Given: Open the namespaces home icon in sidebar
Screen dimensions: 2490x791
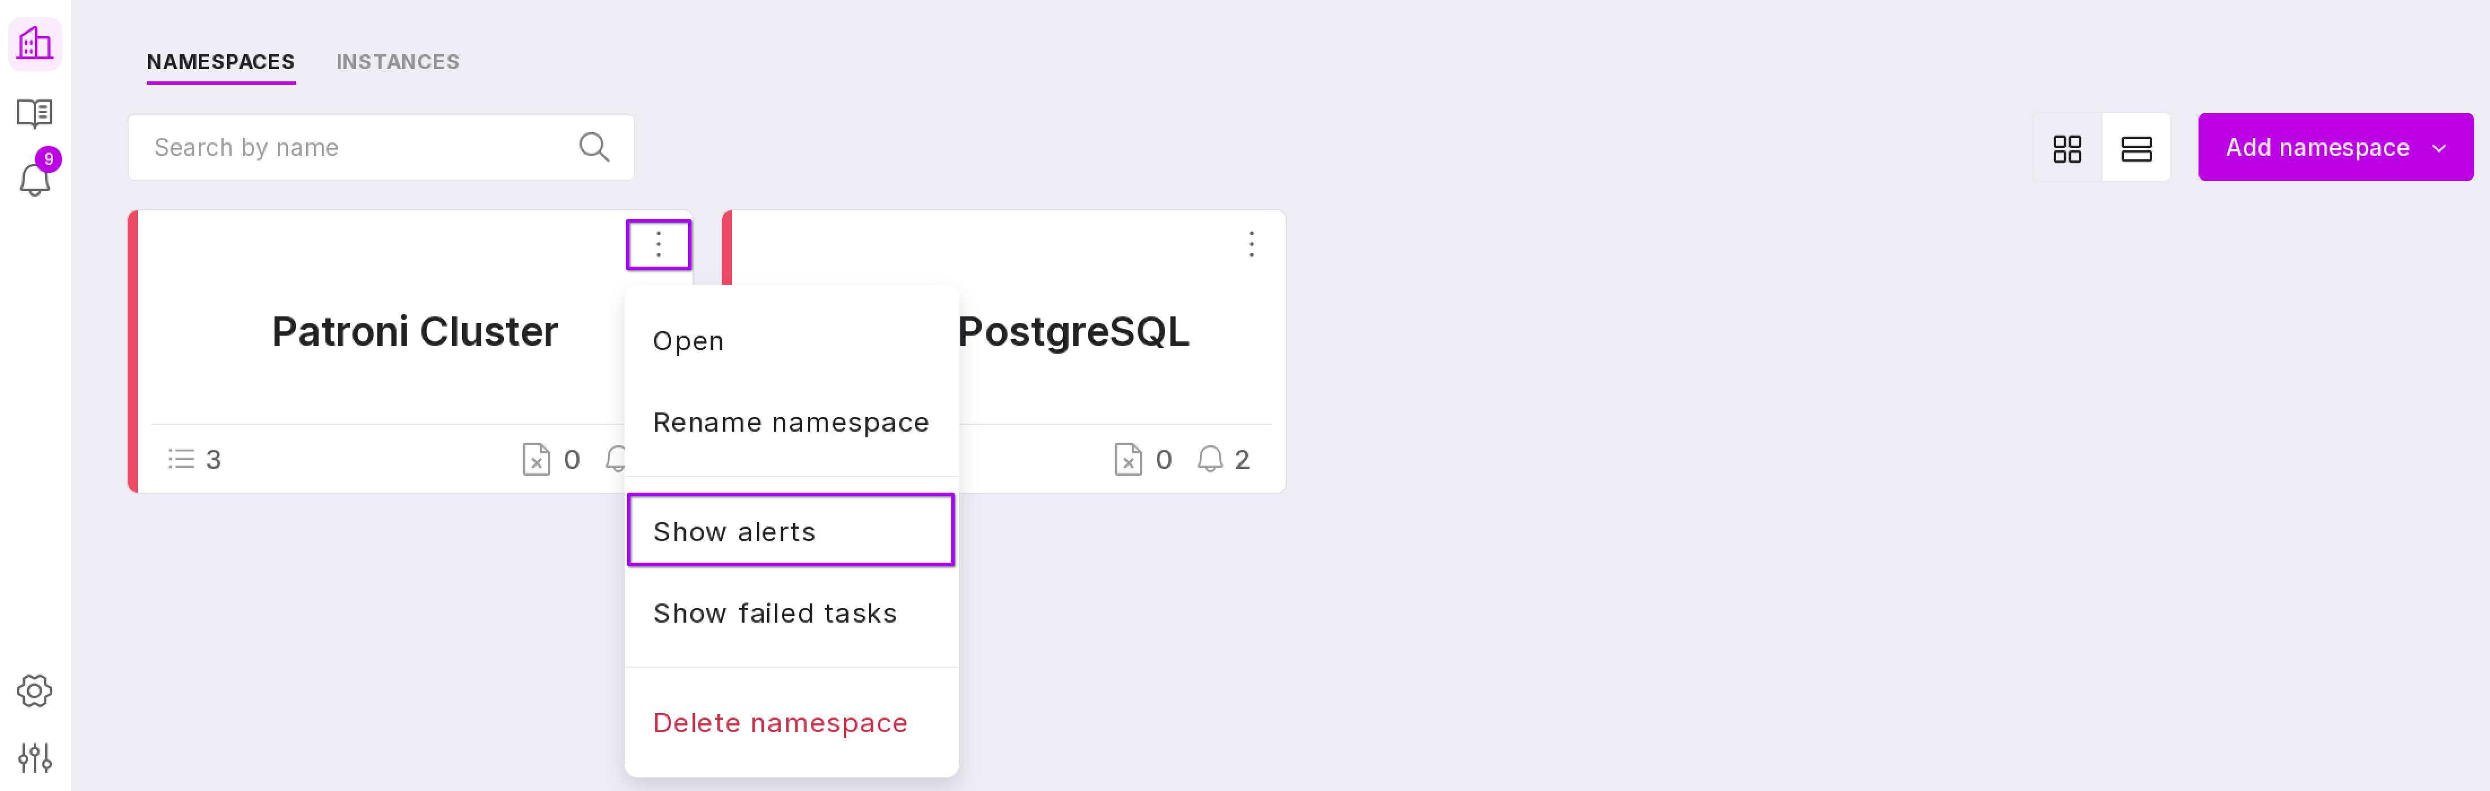Looking at the screenshot, I should (35, 44).
